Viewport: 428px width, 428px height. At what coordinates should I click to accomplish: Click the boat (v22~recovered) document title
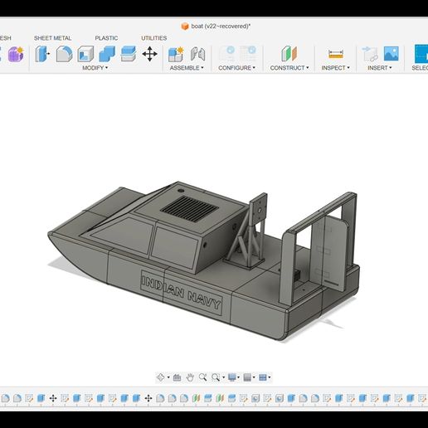pos(221,27)
